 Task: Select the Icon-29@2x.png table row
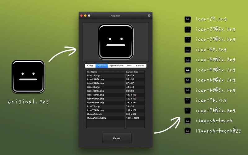click(115, 79)
